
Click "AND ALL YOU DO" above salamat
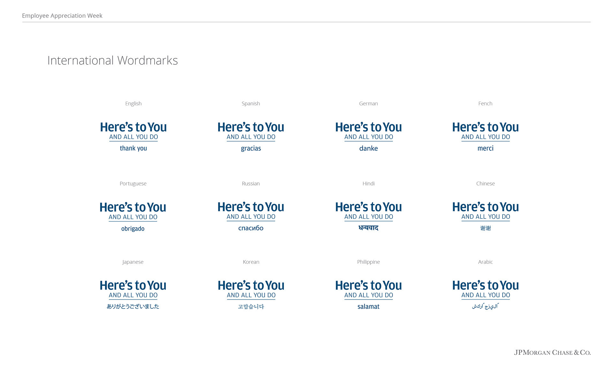(368, 295)
